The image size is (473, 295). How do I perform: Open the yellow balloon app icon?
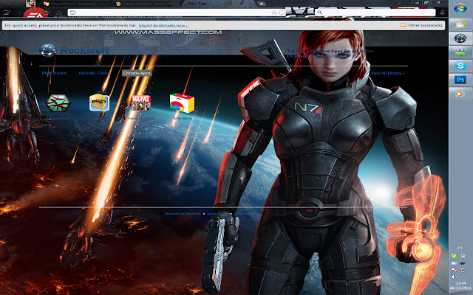point(99,103)
